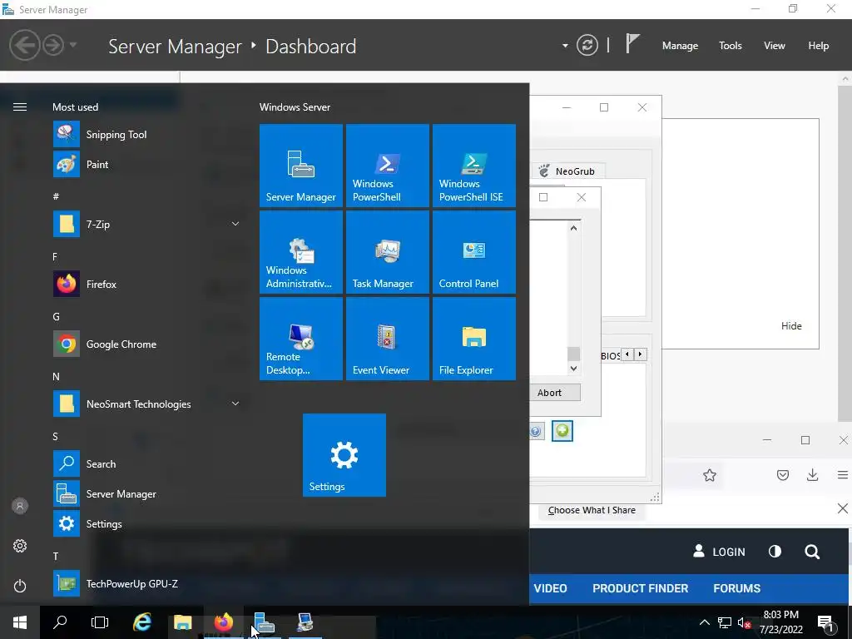Open dropdown arrow left of refresh icon

pyautogui.click(x=565, y=46)
